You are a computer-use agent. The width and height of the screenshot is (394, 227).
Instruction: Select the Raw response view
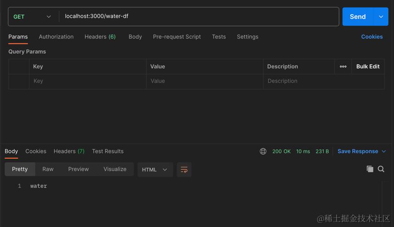click(48, 169)
